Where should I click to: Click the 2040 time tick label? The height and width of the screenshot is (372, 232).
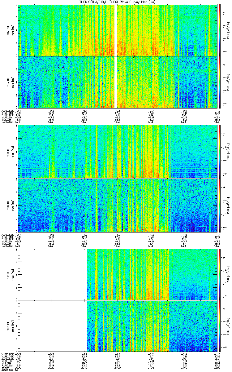pos(84,368)
